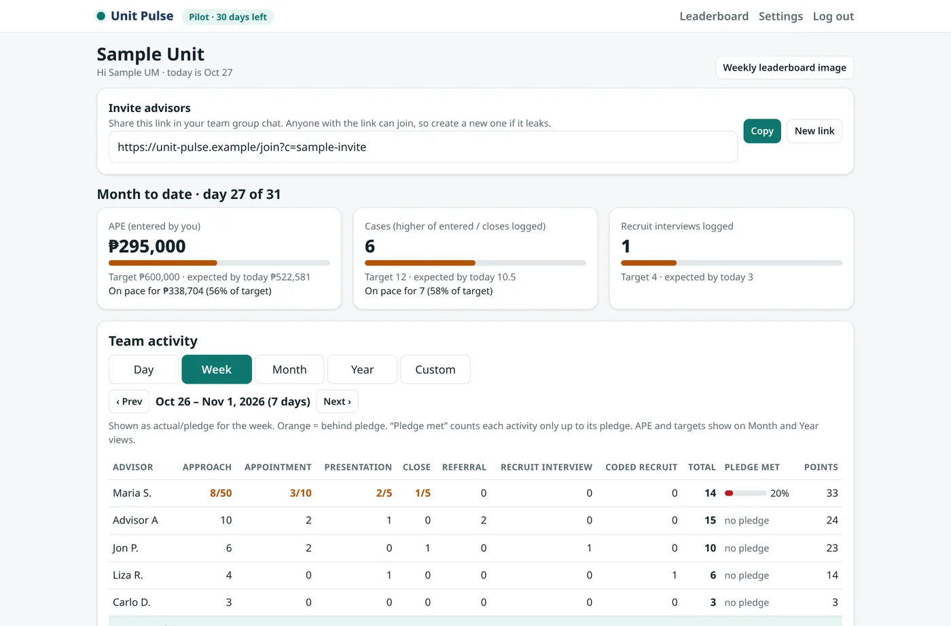The image size is (951, 626).
Task: Select the Week activity tab
Action: tap(217, 369)
